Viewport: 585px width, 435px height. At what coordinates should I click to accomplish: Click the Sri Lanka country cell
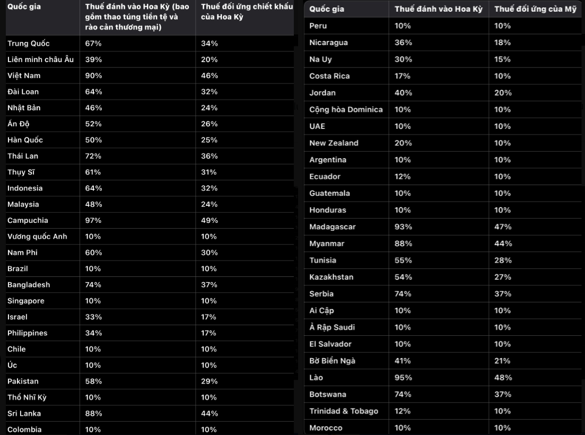tap(24, 413)
